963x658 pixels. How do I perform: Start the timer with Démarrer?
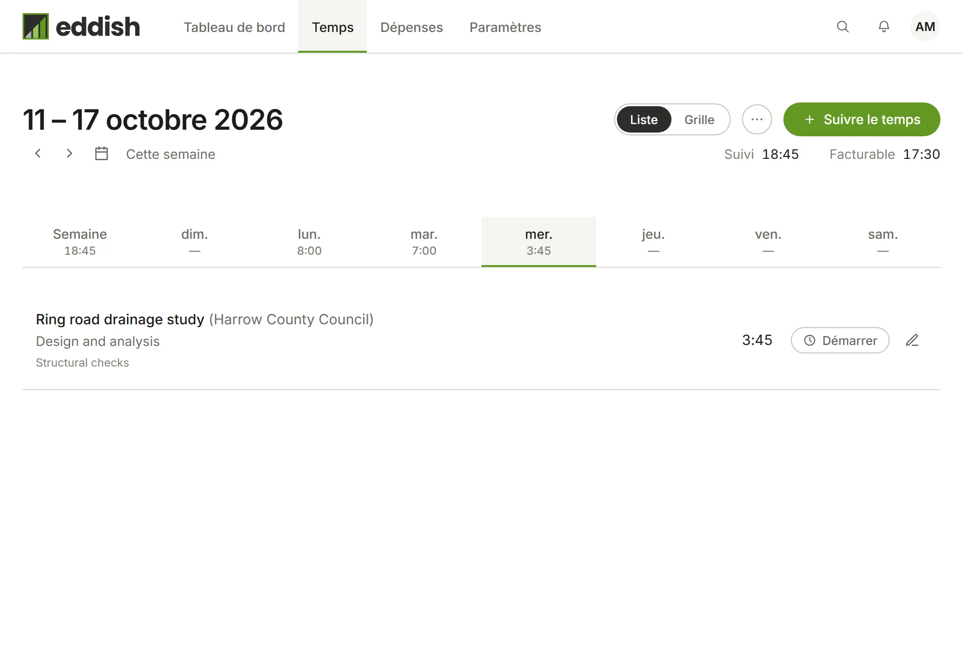(840, 340)
